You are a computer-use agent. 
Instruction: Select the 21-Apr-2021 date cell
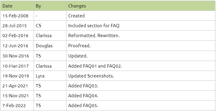(x=17, y=86)
